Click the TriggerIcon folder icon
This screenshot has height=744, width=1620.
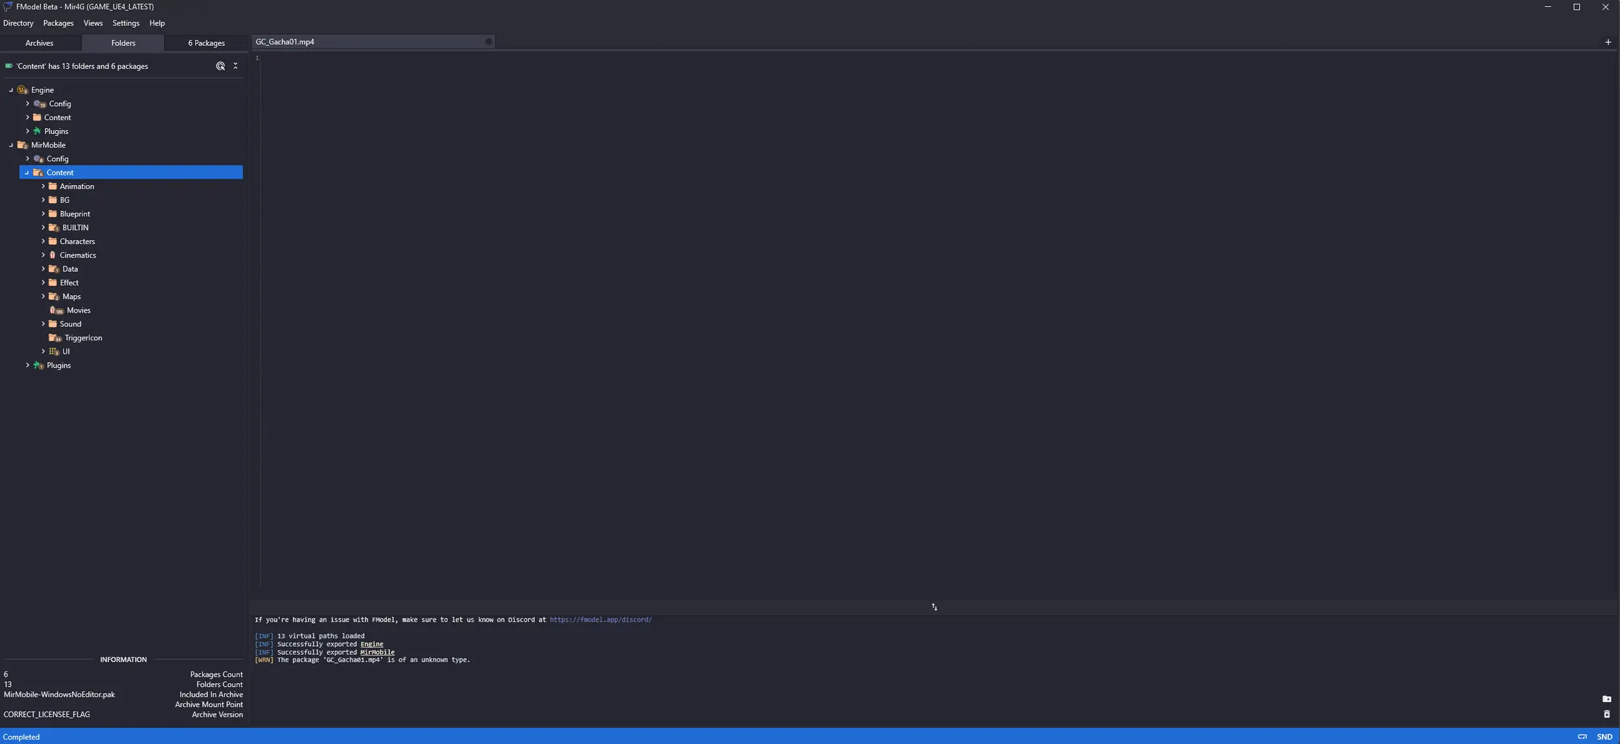(x=55, y=338)
